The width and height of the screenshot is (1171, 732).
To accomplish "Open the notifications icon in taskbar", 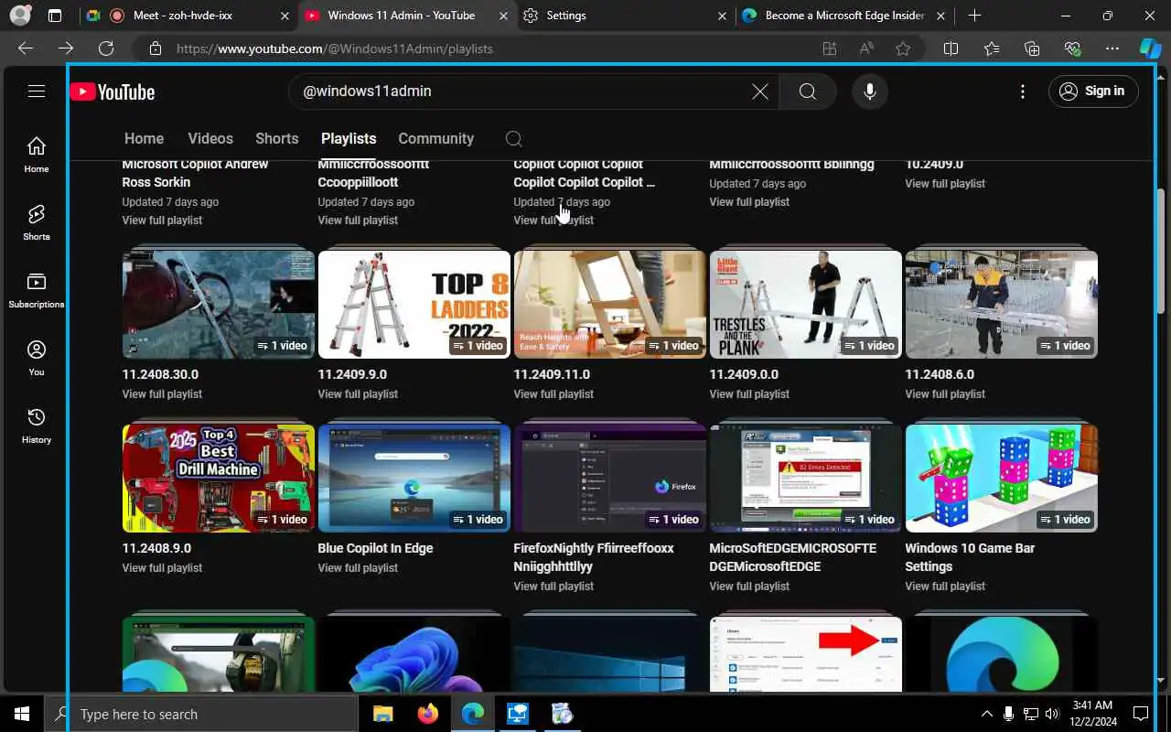I will [1140, 714].
